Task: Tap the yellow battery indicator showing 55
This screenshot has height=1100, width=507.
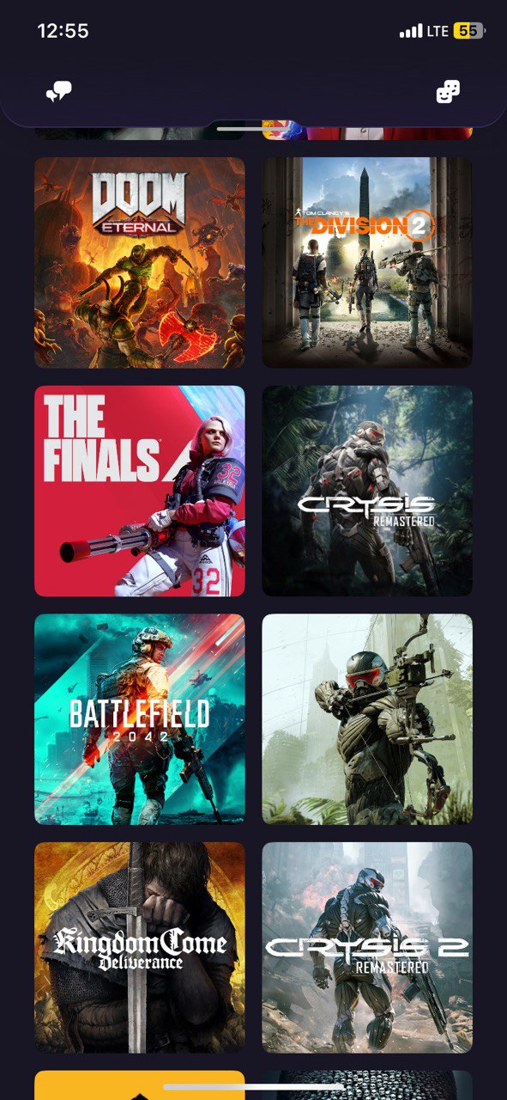Action: tap(468, 31)
